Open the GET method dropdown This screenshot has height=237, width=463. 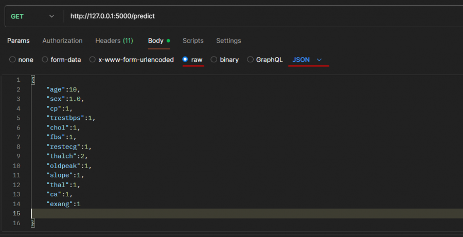point(32,16)
